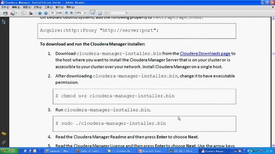Open the Help menu (帮助)
This screenshot has width=275, height=154.
point(70,7)
